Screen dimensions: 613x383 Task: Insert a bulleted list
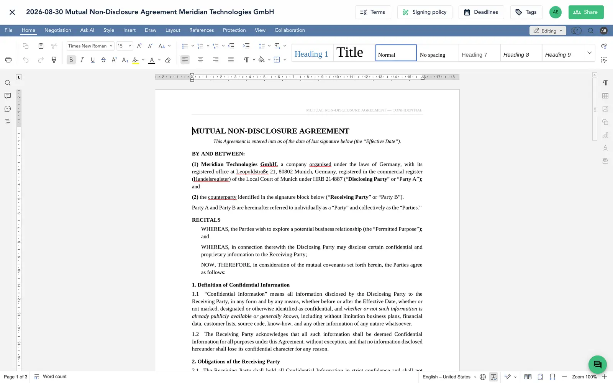[x=185, y=46]
